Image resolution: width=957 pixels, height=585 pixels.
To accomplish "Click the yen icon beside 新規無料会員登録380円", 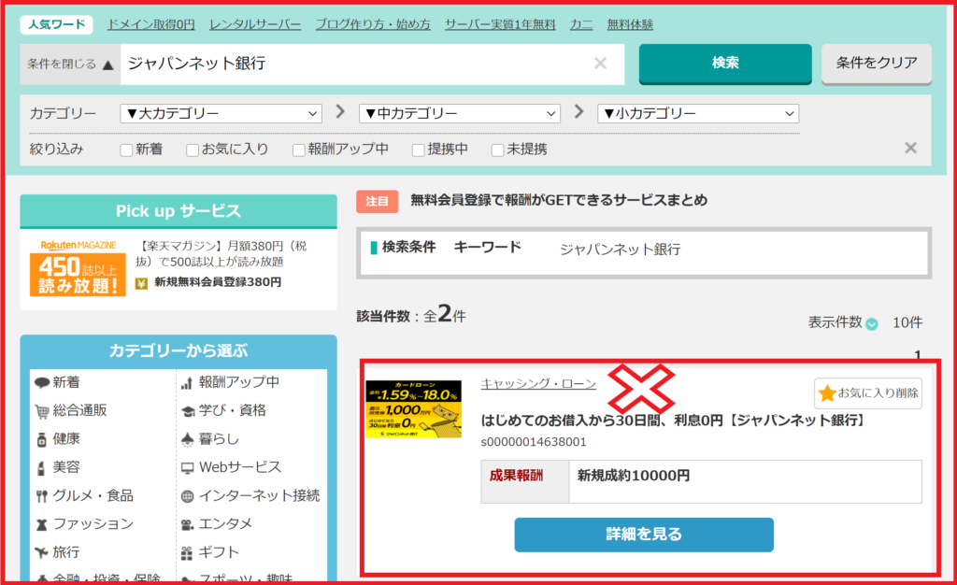I will [x=142, y=283].
